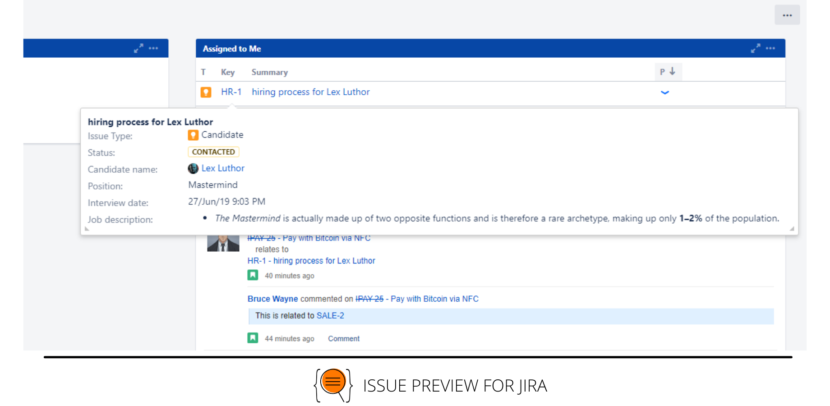Click the Candidate issue type icon in preview
The image size is (830, 406).
tap(193, 135)
